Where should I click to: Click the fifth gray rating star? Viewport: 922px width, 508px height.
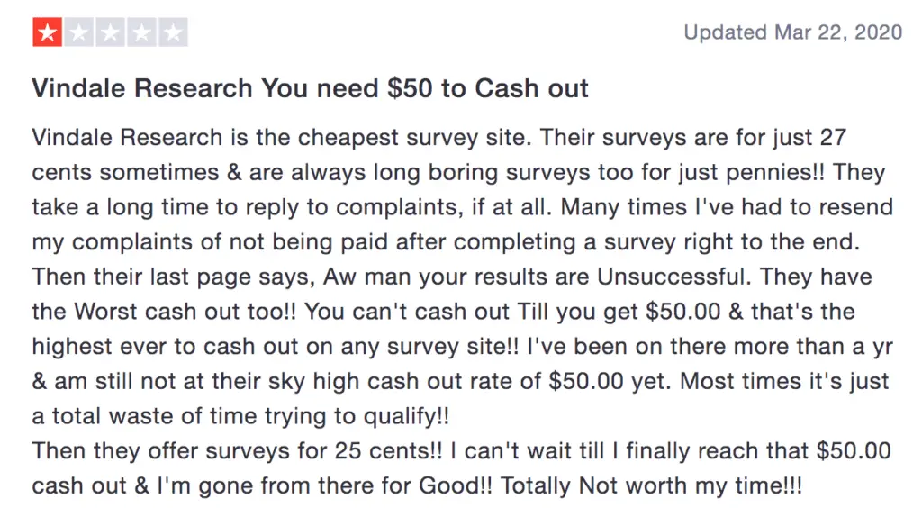173,32
